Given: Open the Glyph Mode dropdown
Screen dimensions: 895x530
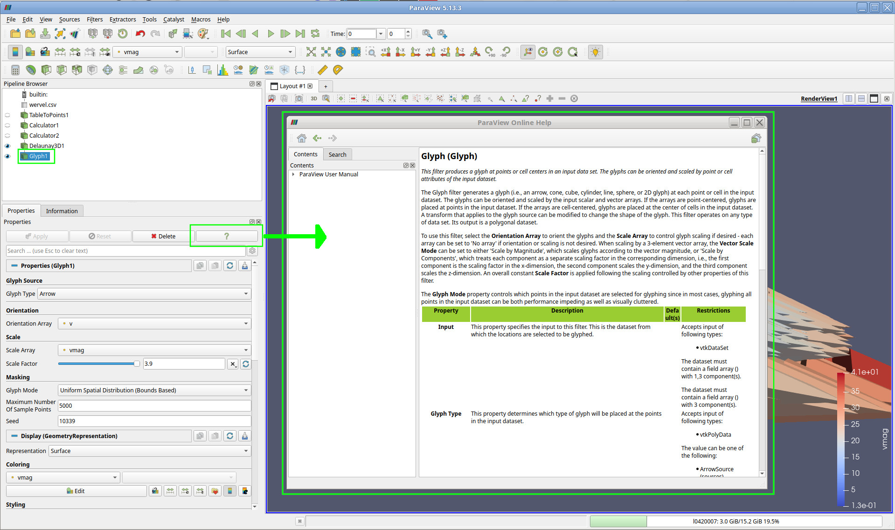Looking at the screenshot, I should coord(154,390).
